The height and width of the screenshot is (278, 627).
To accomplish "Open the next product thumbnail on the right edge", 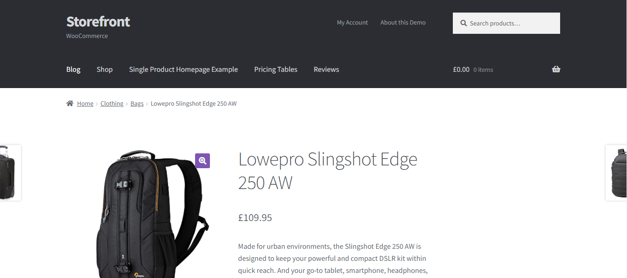I will point(616,173).
